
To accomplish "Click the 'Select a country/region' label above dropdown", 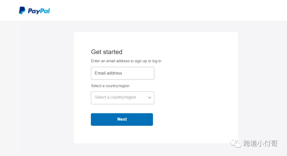I will pyautogui.click(x=110, y=86).
